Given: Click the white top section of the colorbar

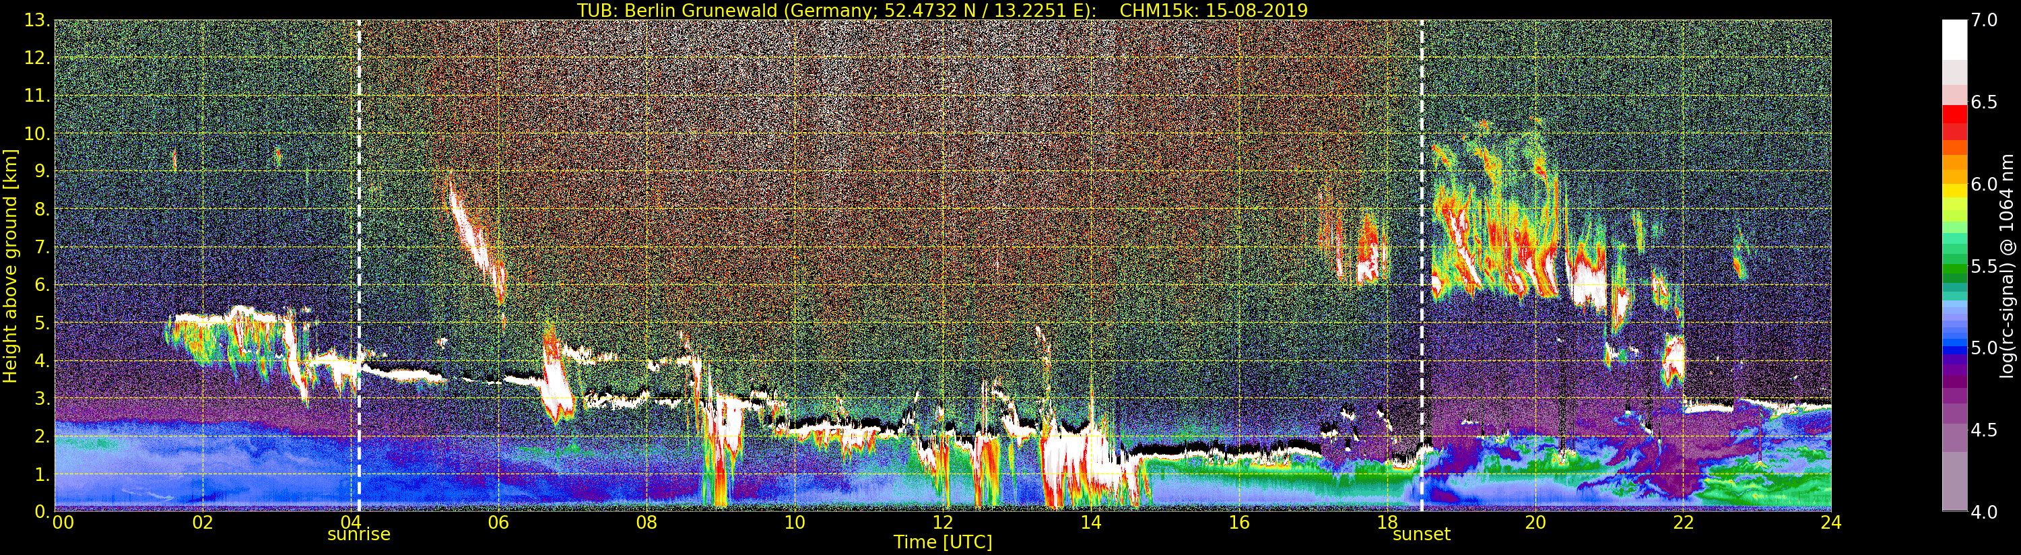Looking at the screenshot, I should point(1954,39).
